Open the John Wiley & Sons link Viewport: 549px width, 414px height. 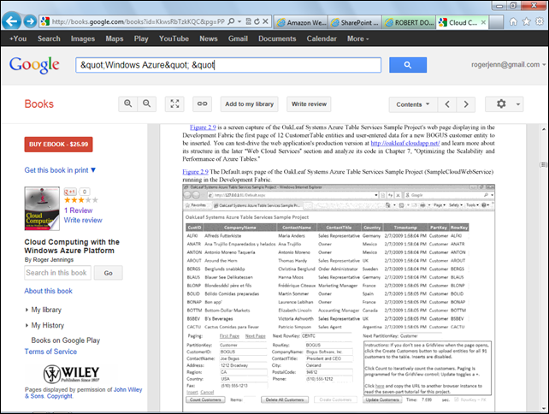(83, 393)
